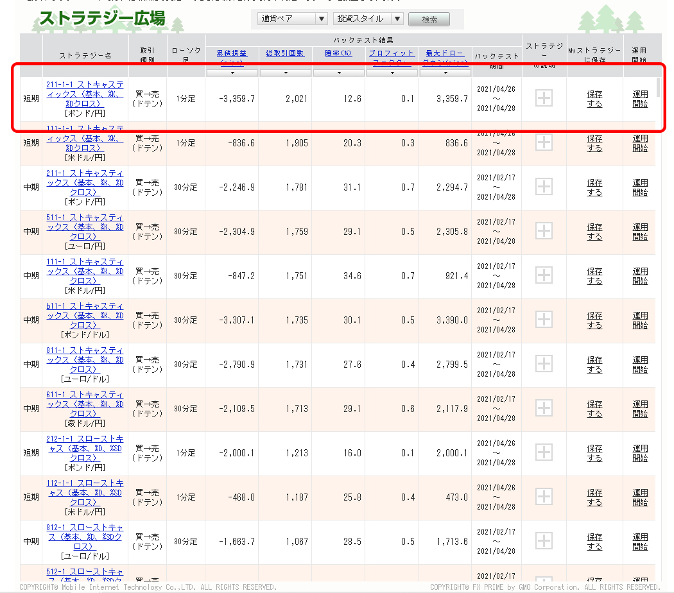
Task: Open strategy 211-1 ストキャスティックス link
Action: click(85, 183)
